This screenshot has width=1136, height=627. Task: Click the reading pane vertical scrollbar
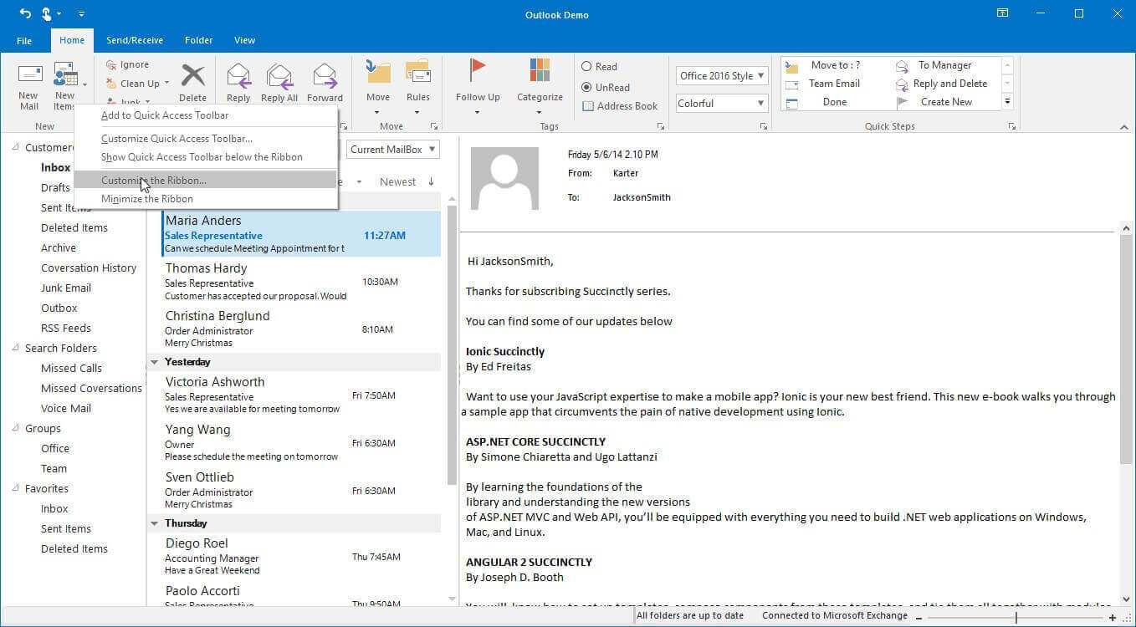[1125, 349]
